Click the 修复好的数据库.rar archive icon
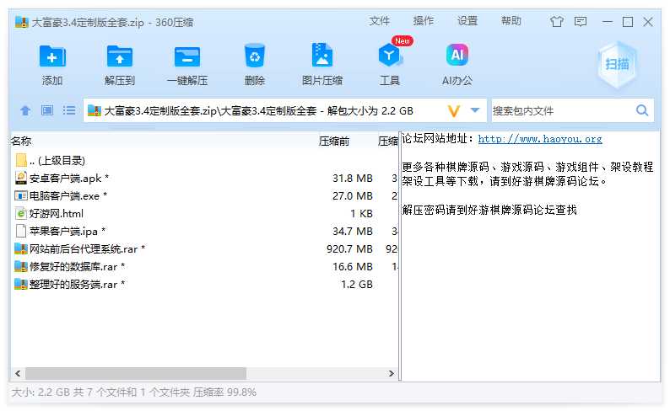670x411 pixels. click(21, 266)
